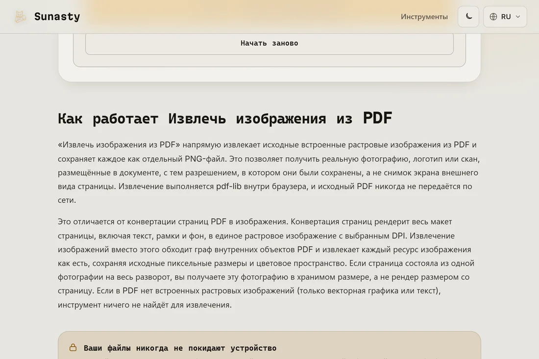Click text Ваши файлы никогда не покидают устройство
Screen dimensions: 539x359
pyautogui.click(x=180, y=348)
